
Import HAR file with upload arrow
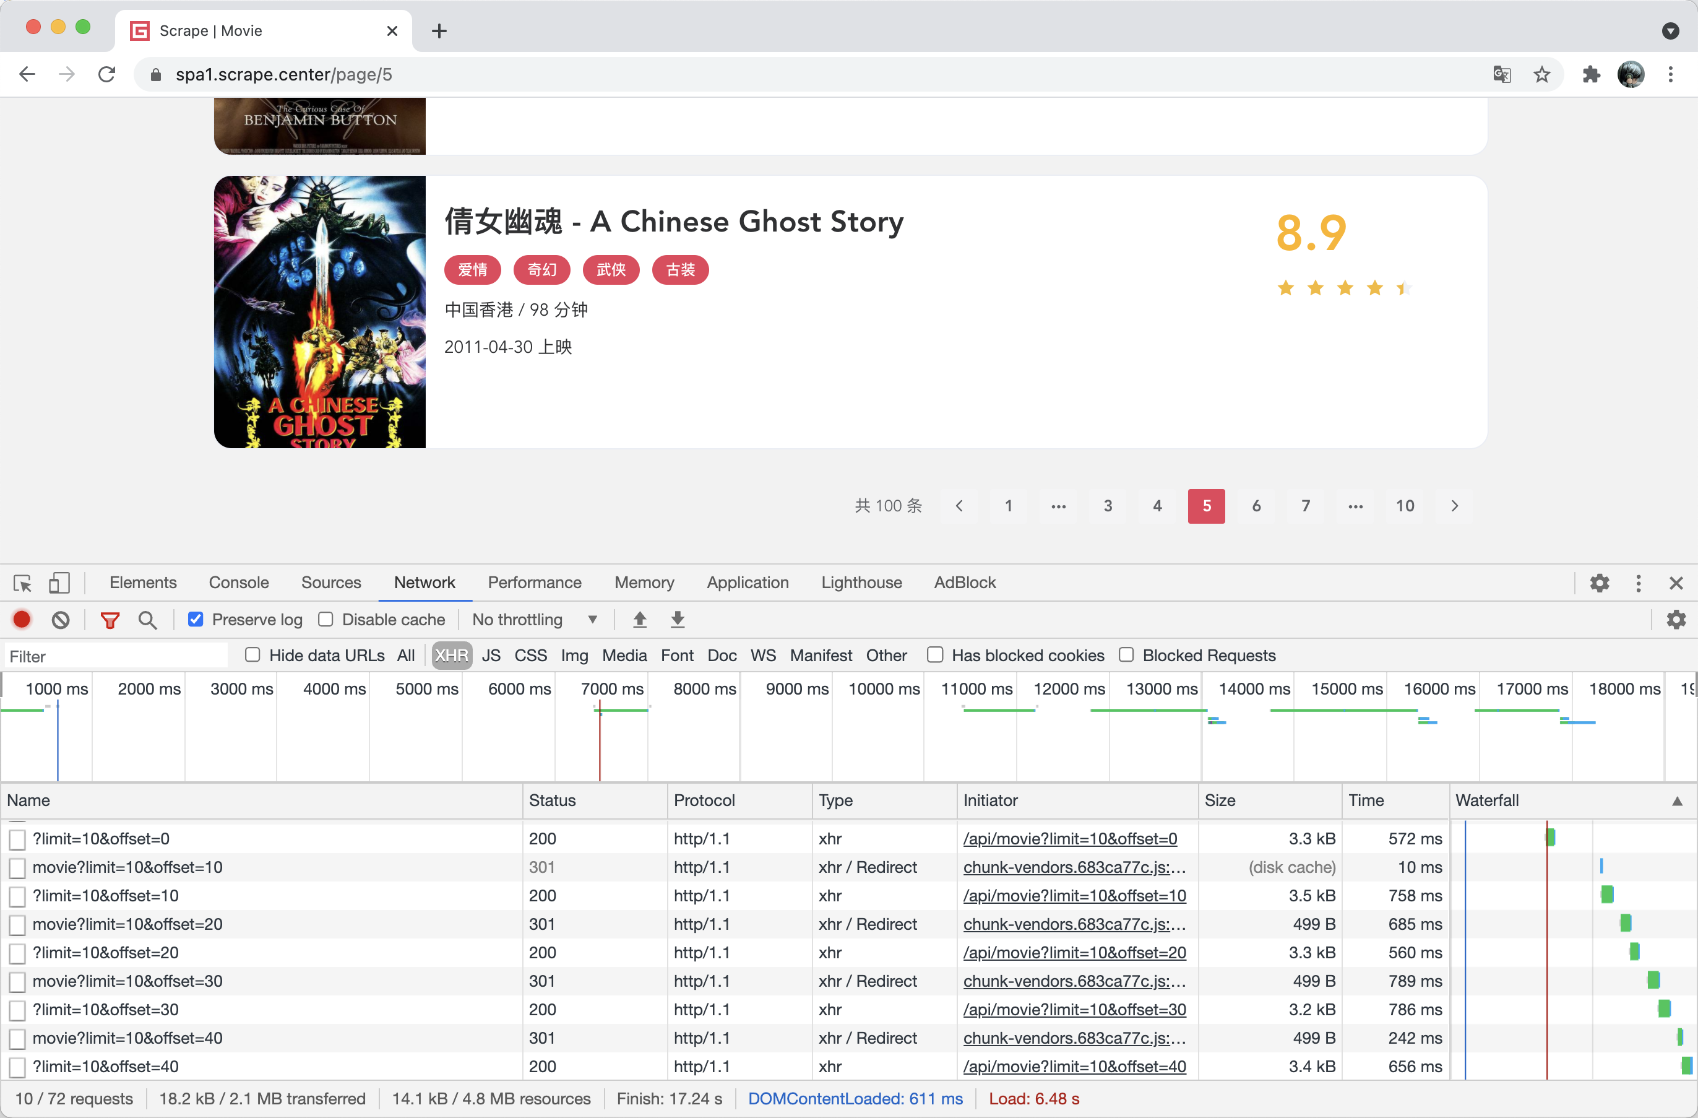[640, 620]
